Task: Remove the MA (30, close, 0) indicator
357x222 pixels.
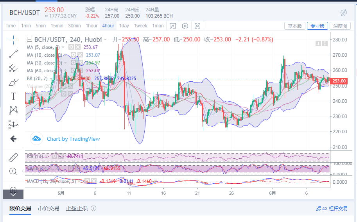Action: [80, 63]
